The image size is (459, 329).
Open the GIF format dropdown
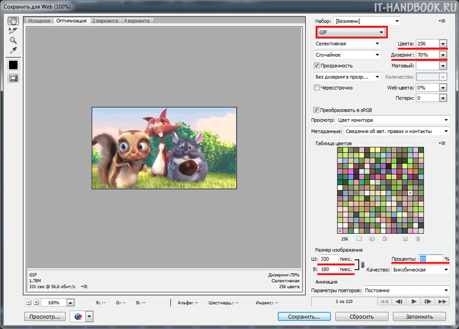pos(351,32)
